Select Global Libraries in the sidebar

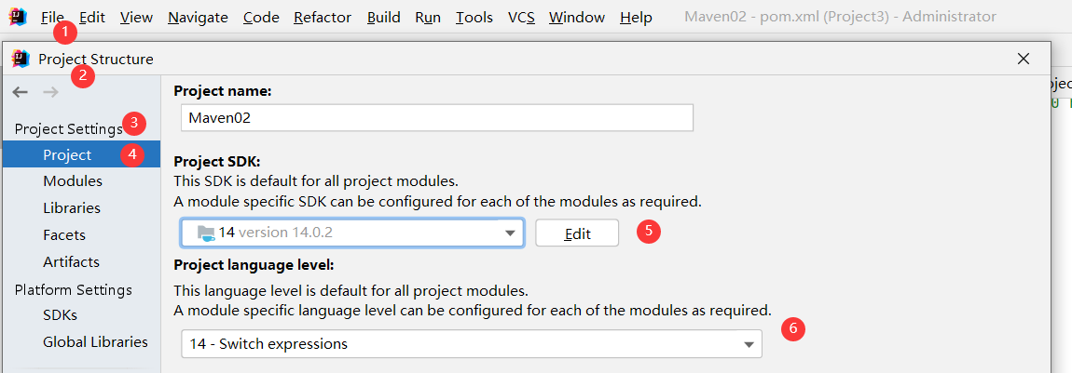tap(95, 341)
